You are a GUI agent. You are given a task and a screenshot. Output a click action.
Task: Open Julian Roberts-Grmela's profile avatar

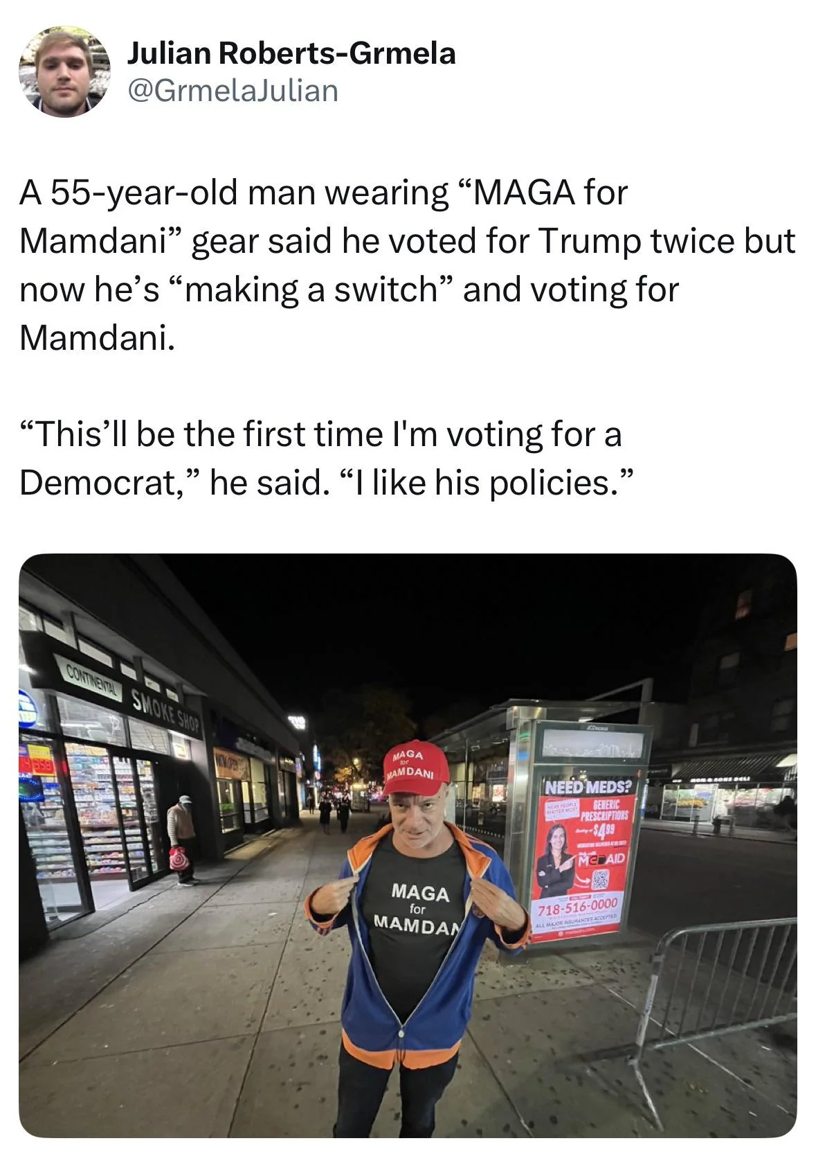click(x=64, y=72)
